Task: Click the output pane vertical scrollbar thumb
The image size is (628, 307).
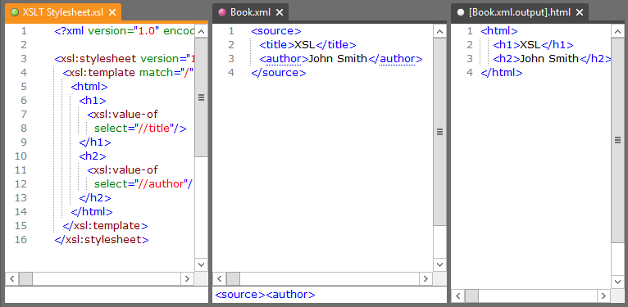Action: point(617,140)
